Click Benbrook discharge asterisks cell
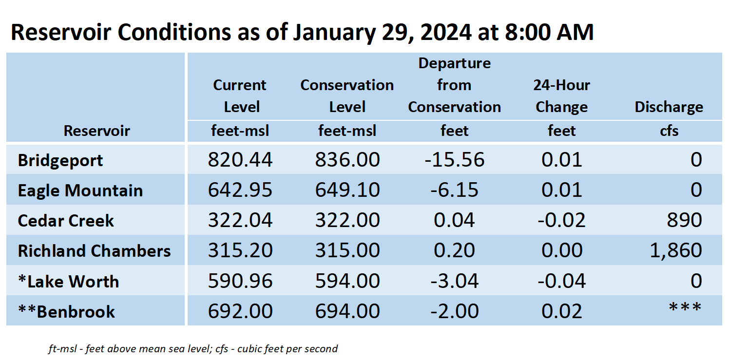The image size is (729, 362). [x=685, y=307]
